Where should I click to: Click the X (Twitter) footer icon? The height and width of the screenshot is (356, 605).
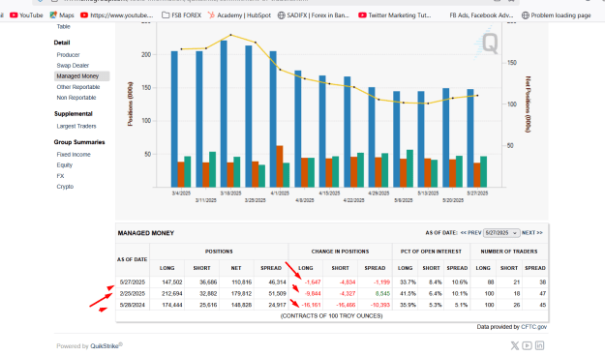pos(515,345)
